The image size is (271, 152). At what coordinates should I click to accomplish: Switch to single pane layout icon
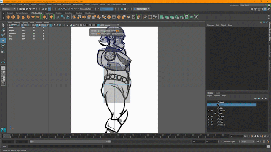pos(3,68)
